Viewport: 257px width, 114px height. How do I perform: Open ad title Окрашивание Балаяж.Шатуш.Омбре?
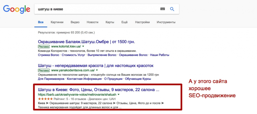pyautogui.click(x=86, y=42)
